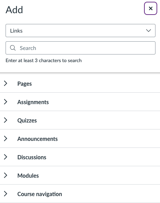Expand the Pages section chevron
This screenshot has height=203, width=160.
coord(6,83)
